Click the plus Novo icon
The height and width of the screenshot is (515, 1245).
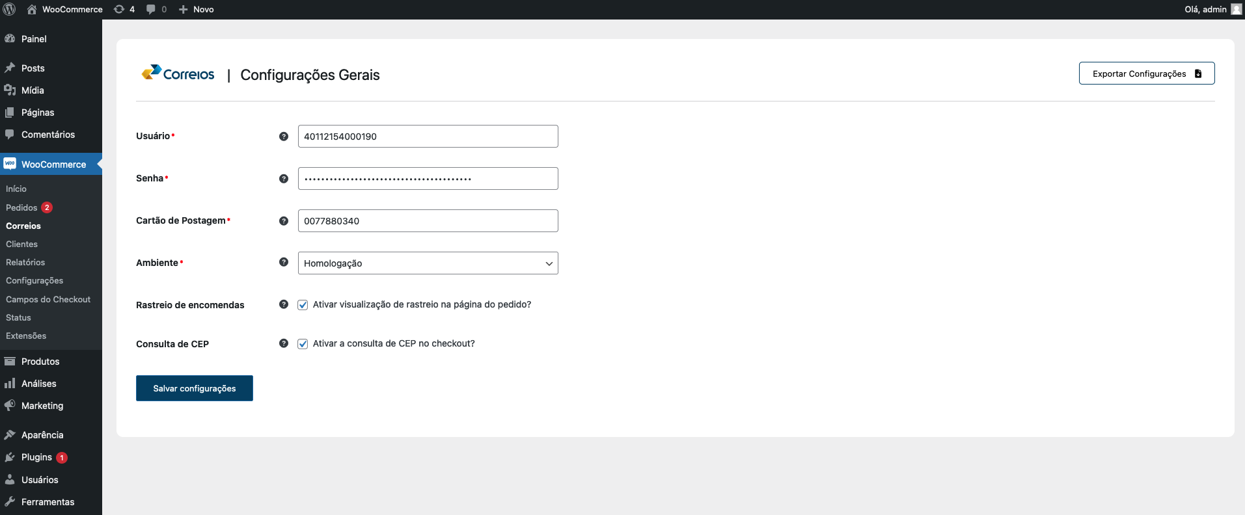pyautogui.click(x=184, y=9)
